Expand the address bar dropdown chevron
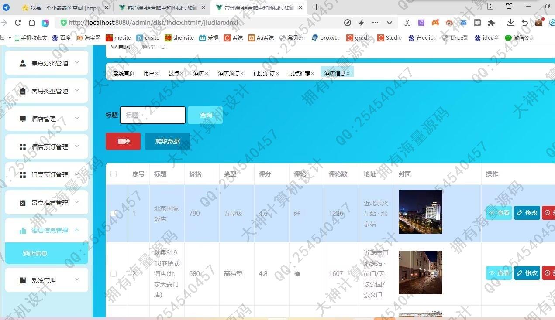 390,23
